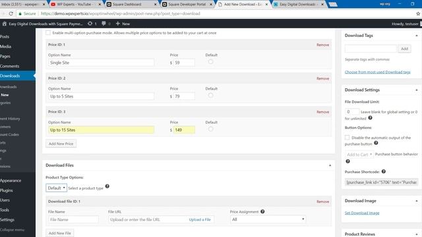Click Howdy, testuser account menu
Screen dimensions: 422x237
405,24
